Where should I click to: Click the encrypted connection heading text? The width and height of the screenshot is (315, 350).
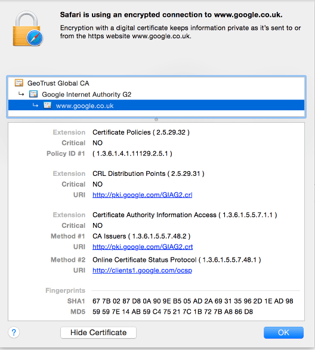coord(171,15)
